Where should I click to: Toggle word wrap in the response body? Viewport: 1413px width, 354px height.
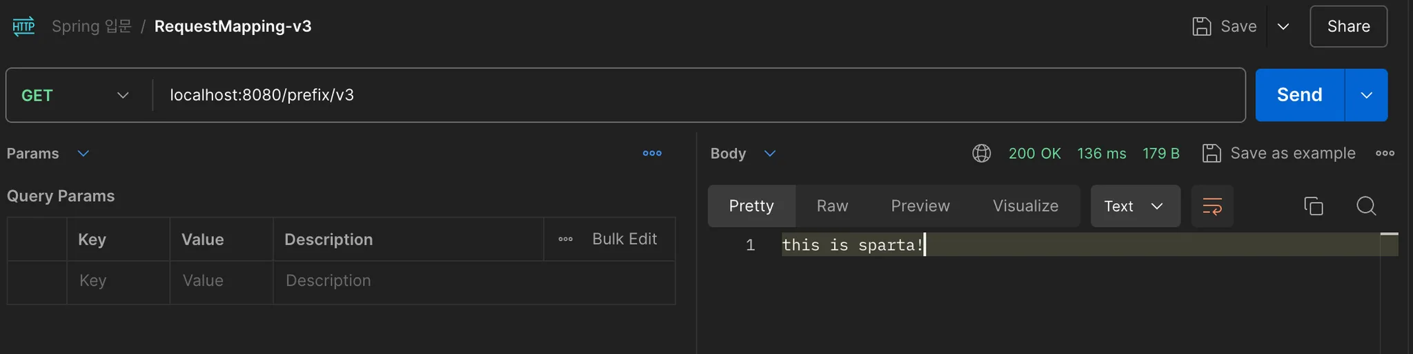[1212, 206]
